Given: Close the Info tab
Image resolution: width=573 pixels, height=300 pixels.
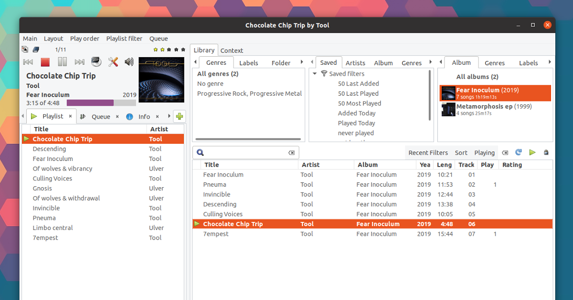Looking at the screenshot, I should 158,116.
